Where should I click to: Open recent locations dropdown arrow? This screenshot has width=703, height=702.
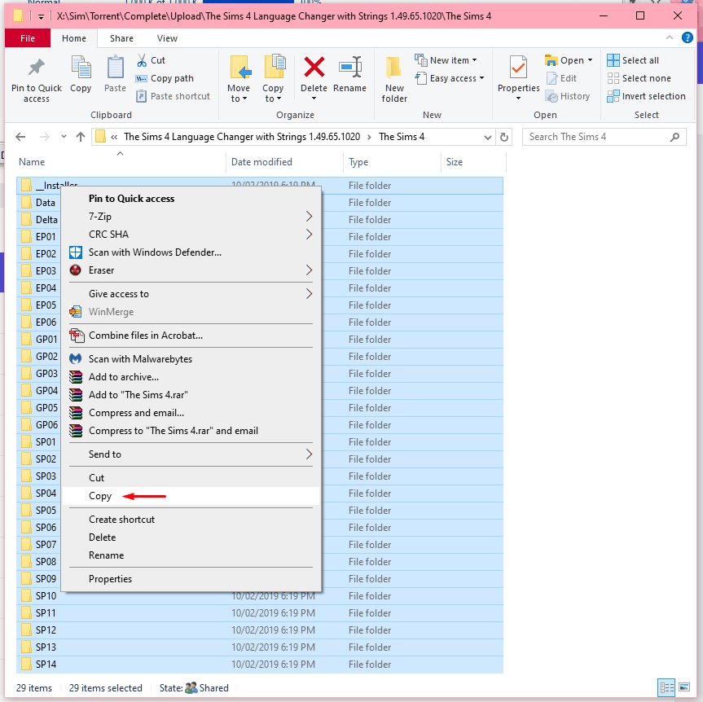(64, 137)
